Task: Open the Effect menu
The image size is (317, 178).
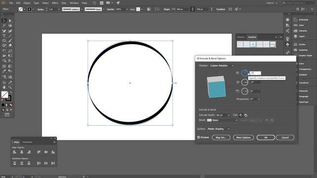Action: [55, 3]
